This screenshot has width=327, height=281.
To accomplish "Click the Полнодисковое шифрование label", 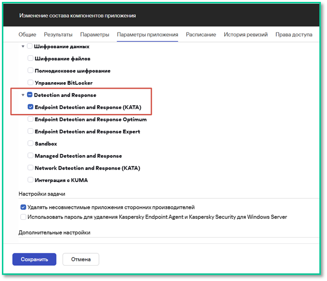I will coord(73,71).
